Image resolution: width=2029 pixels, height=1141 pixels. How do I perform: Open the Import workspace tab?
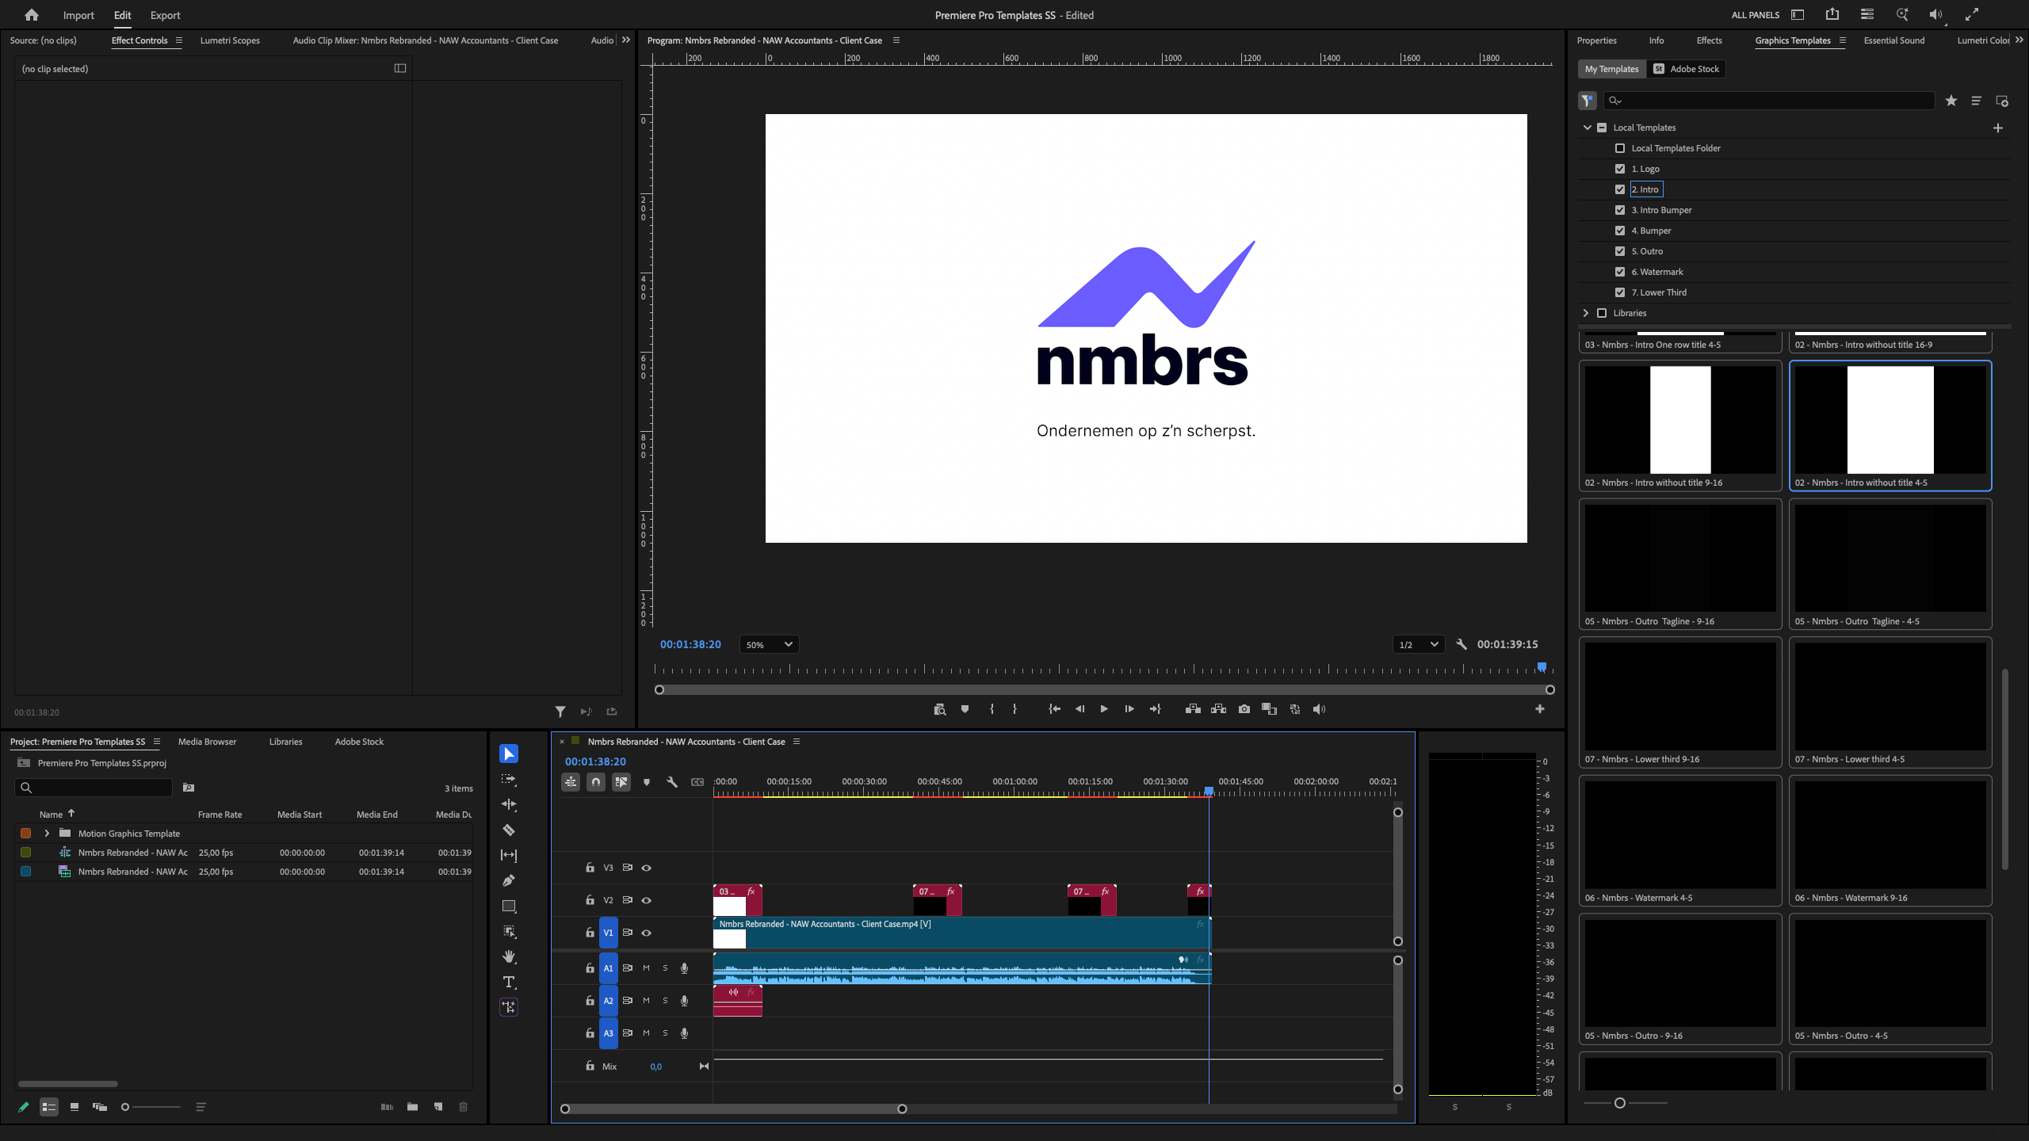click(x=78, y=15)
